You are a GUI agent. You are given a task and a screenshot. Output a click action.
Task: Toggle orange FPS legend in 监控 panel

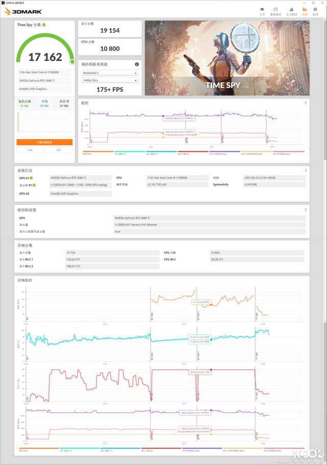[98, 153]
